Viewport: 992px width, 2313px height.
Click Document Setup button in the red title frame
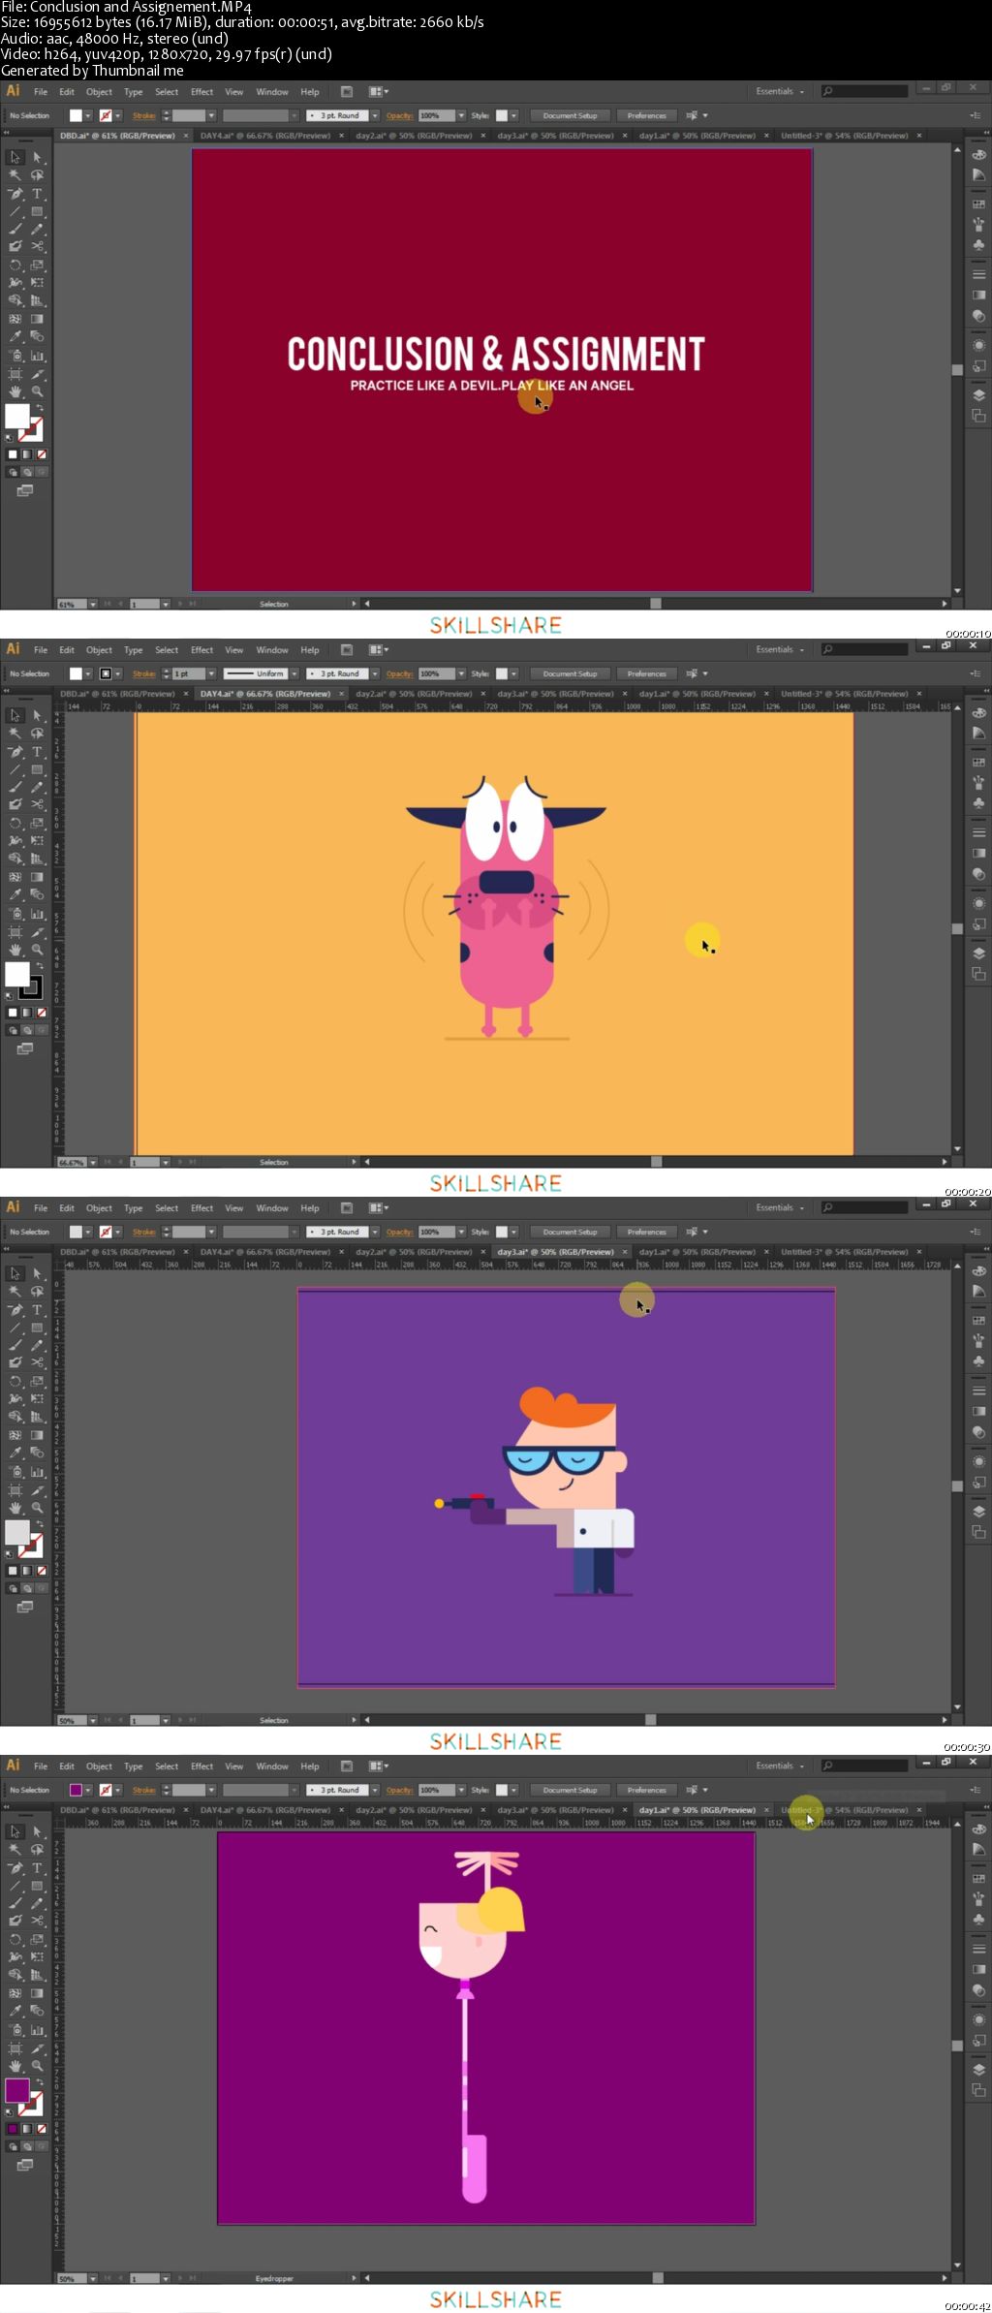pyautogui.click(x=570, y=115)
